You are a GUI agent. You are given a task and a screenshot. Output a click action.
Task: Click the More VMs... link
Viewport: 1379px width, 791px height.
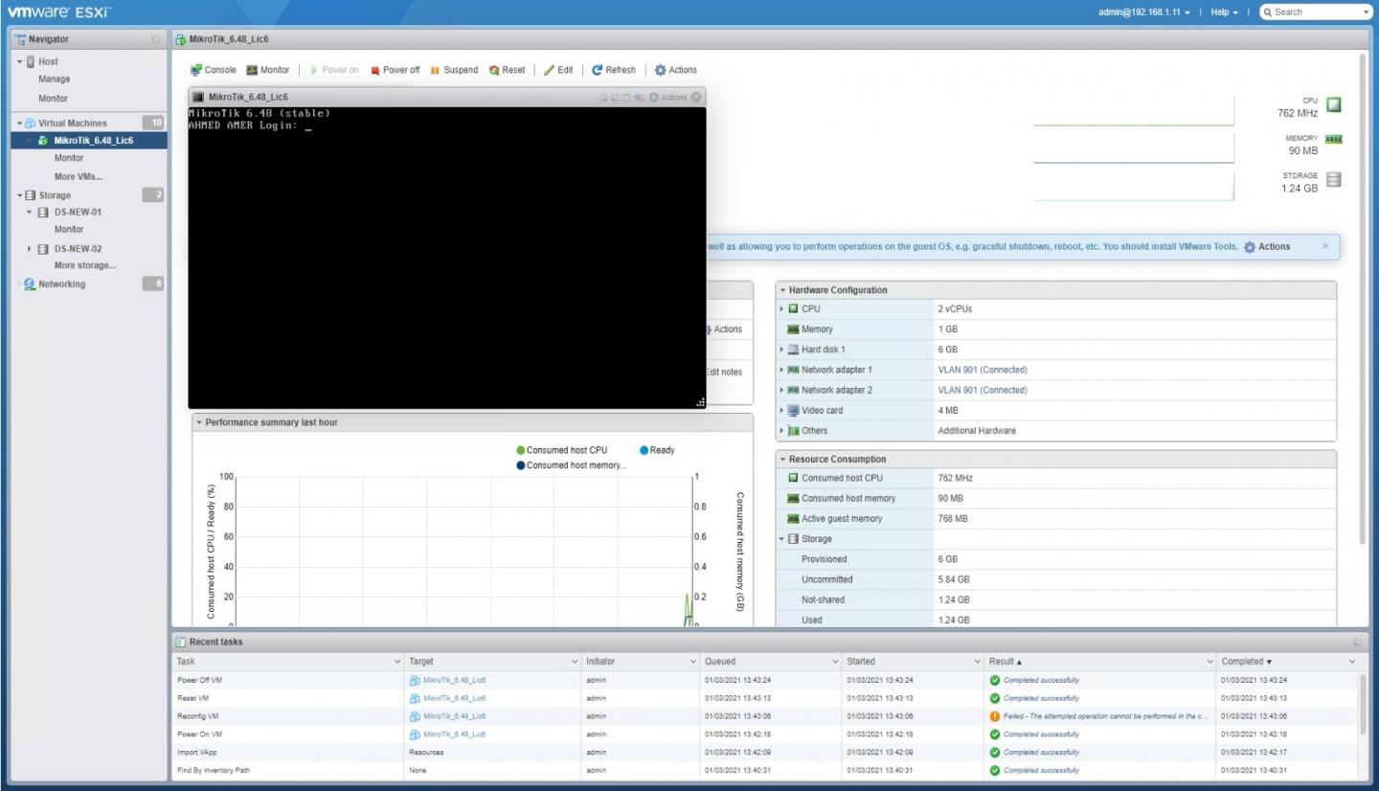point(78,176)
